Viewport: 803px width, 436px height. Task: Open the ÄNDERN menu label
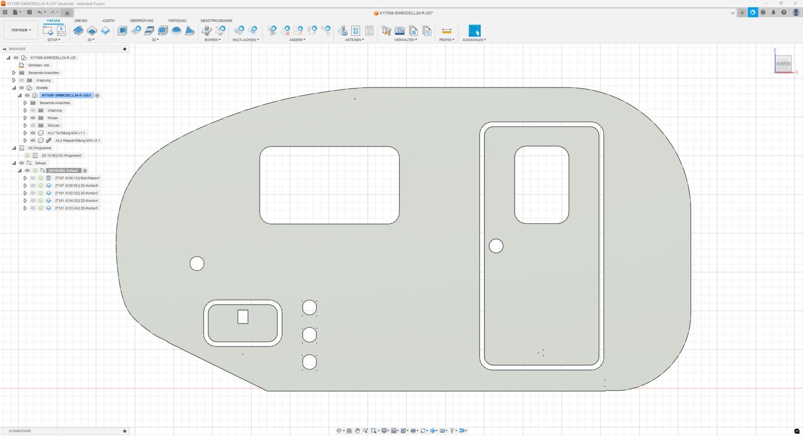click(297, 40)
